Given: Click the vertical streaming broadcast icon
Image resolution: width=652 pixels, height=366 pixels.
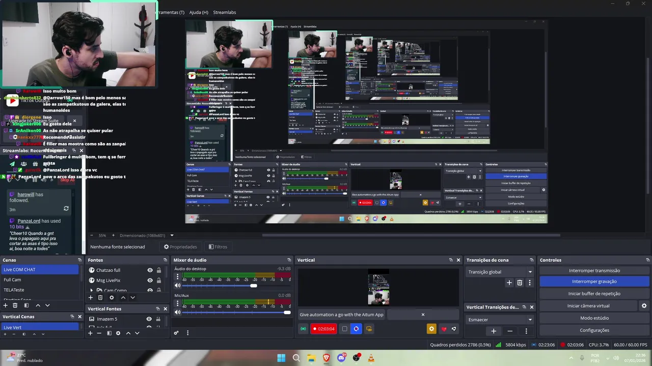Looking at the screenshot, I should point(304,329).
